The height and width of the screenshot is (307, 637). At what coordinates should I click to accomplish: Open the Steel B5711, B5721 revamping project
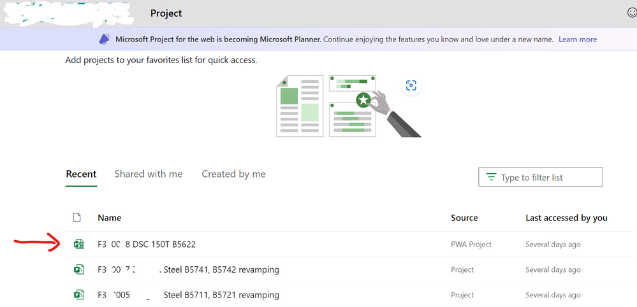click(x=188, y=295)
